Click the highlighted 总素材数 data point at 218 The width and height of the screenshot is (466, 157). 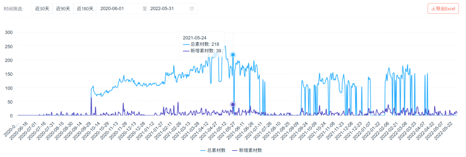[233, 55]
